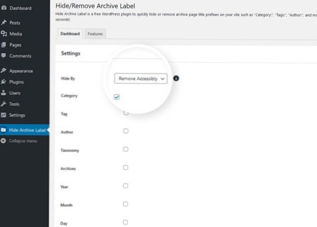Click the Taxonomy label text
Screen dimensions: 317x227
[70, 150]
